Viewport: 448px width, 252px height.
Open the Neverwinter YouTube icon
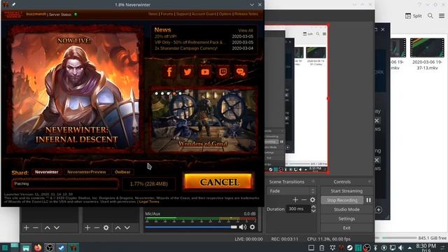[x=205, y=71]
